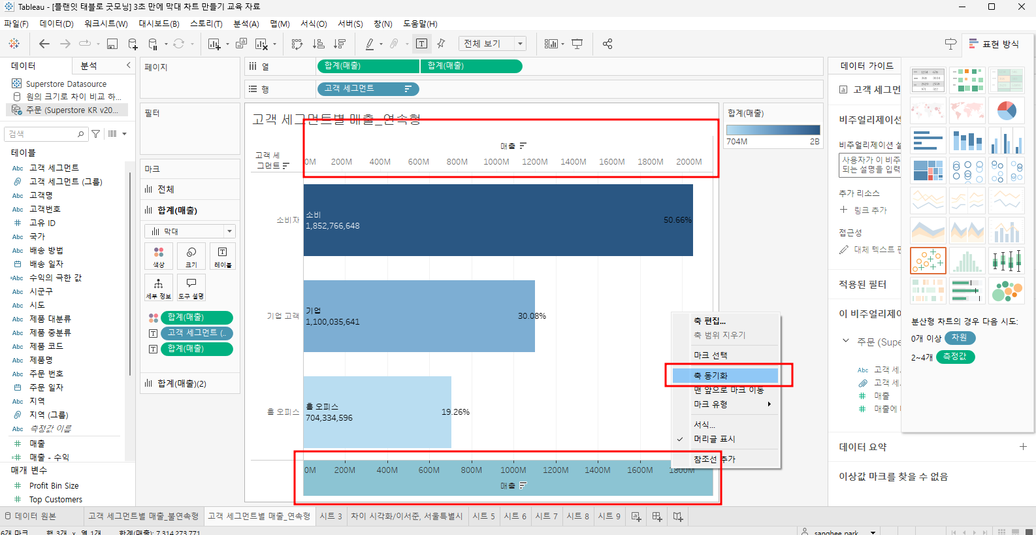Click the refresh data icon
The height and width of the screenshot is (535, 1036).
(178, 44)
